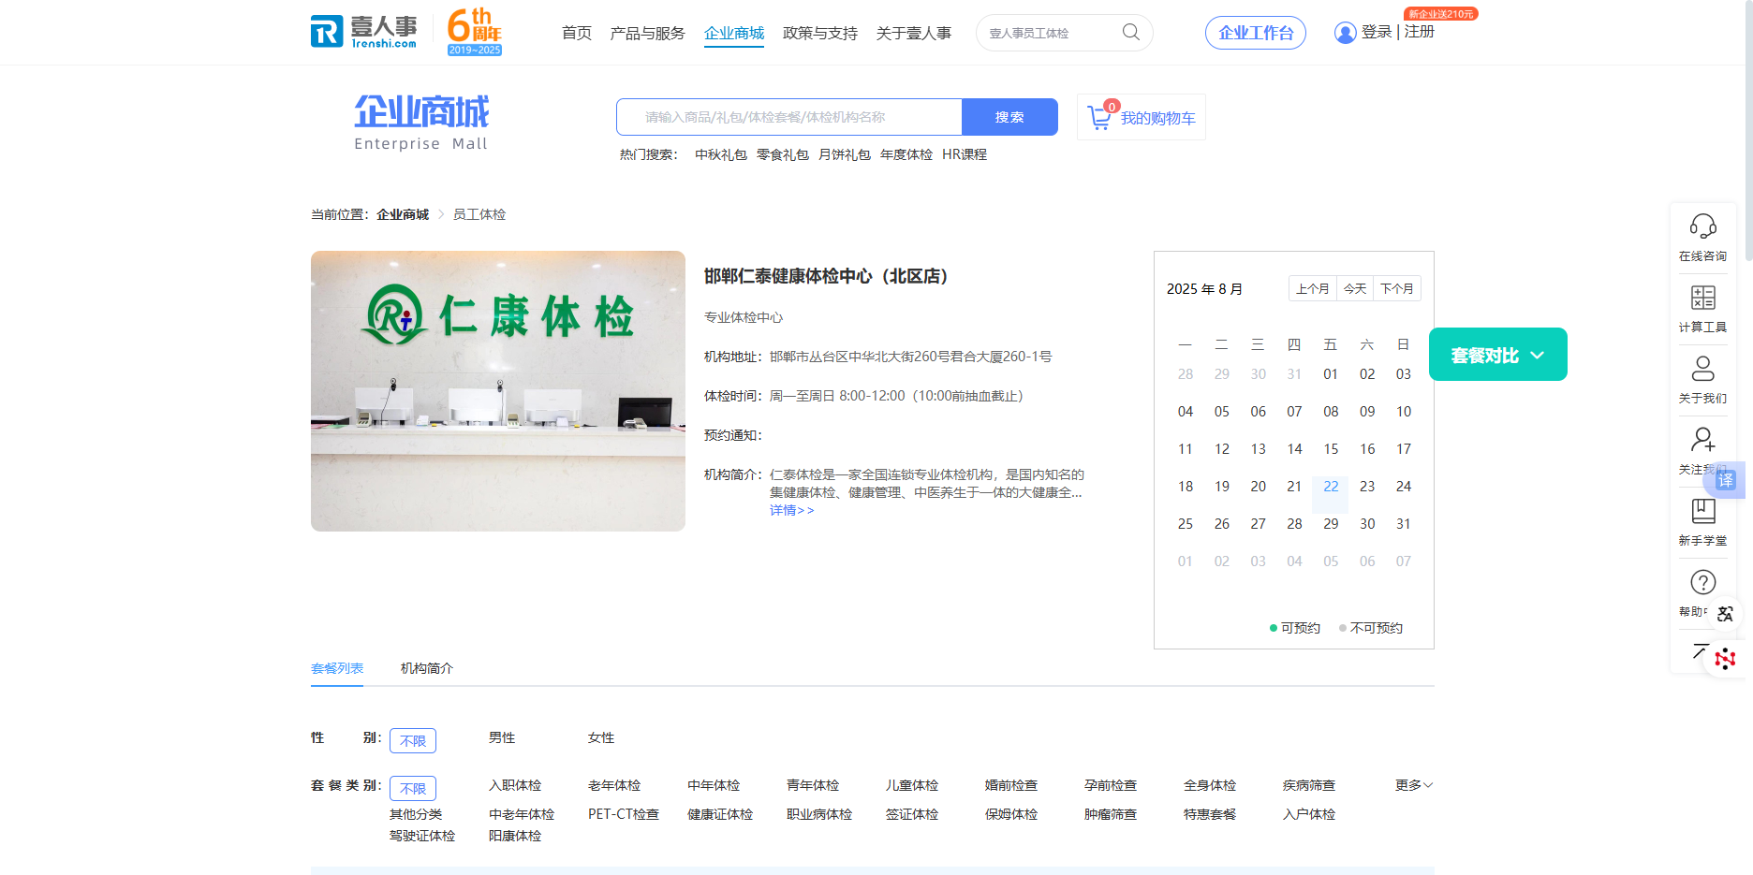Open 政策与支持 menu

tap(820, 33)
